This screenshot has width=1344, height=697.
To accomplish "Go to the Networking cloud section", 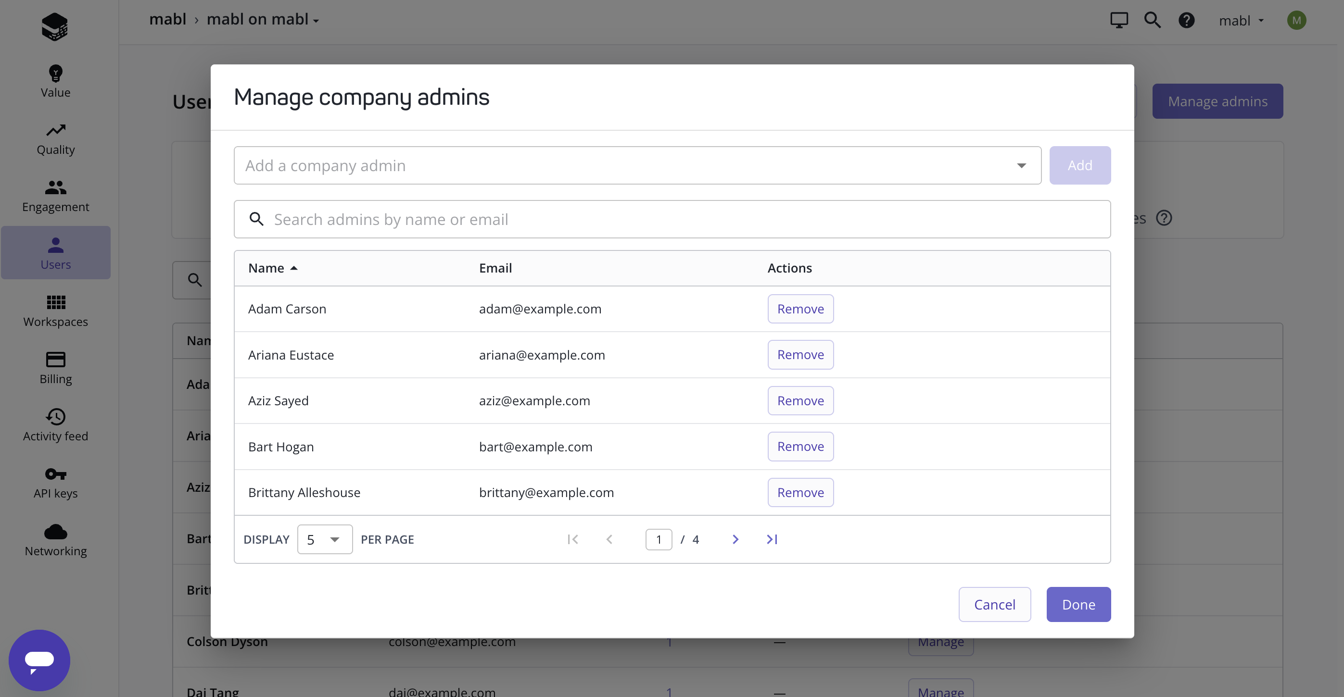I will point(55,541).
